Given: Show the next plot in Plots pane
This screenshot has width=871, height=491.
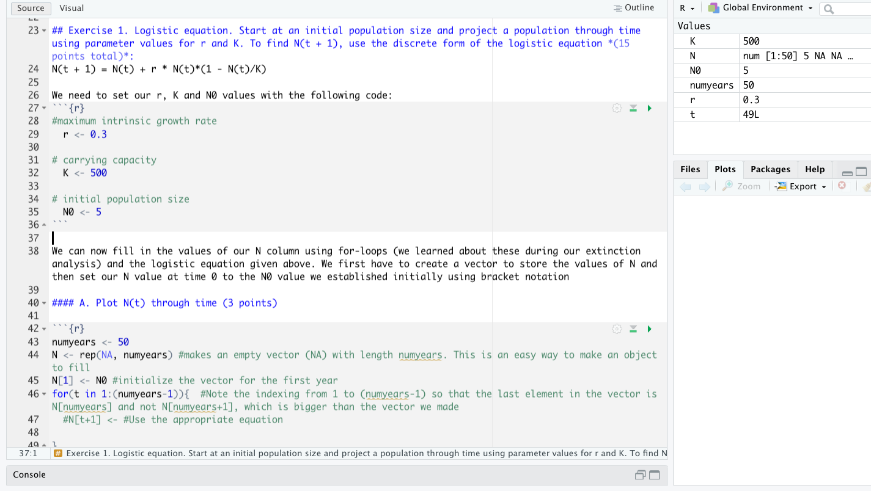Looking at the screenshot, I should pos(704,186).
